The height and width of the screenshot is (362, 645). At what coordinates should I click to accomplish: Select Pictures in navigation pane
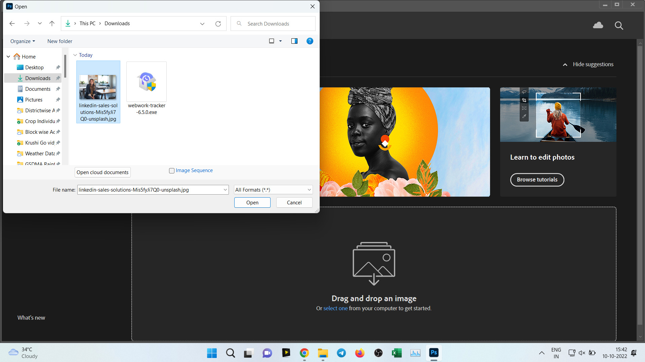coord(34,99)
